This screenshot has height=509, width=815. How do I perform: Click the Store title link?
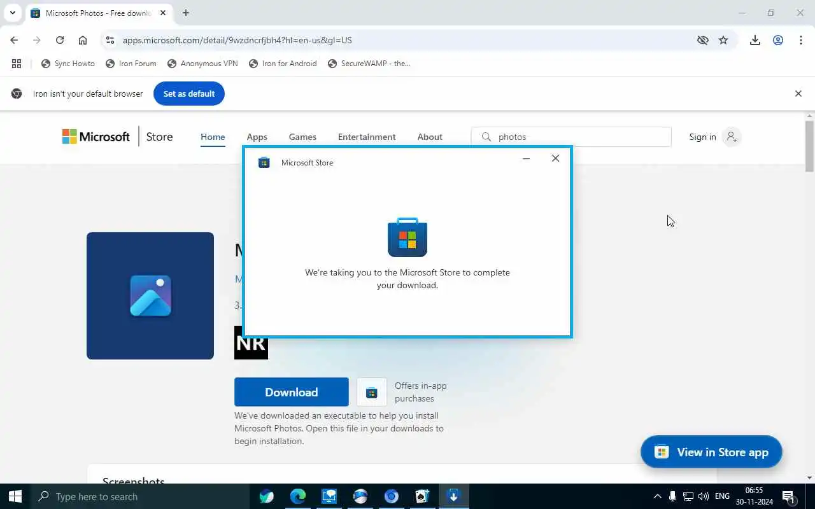159,137
